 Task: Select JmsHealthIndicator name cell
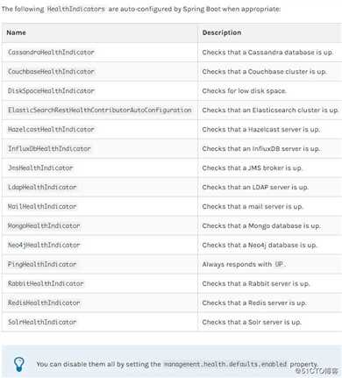tap(40, 168)
